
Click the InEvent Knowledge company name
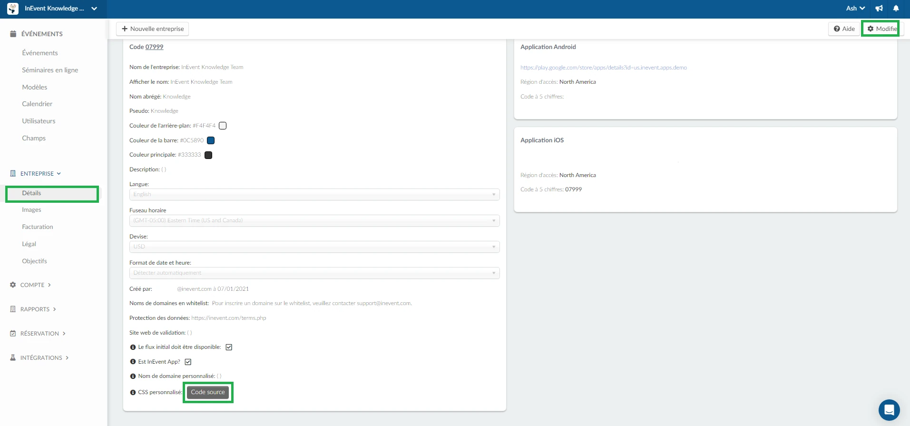(x=54, y=9)
